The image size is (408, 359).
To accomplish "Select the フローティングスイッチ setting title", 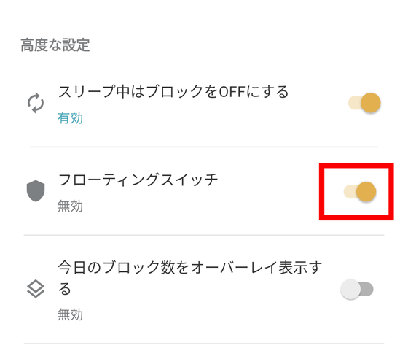I will point(138,179).
